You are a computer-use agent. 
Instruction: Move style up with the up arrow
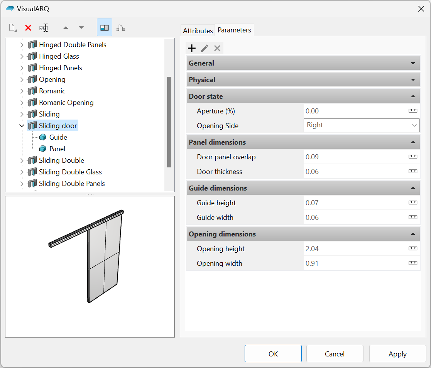66,27
